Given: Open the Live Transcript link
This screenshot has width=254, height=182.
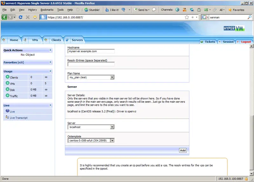Looking at the screenshot, I should click(x=19, y=118).
